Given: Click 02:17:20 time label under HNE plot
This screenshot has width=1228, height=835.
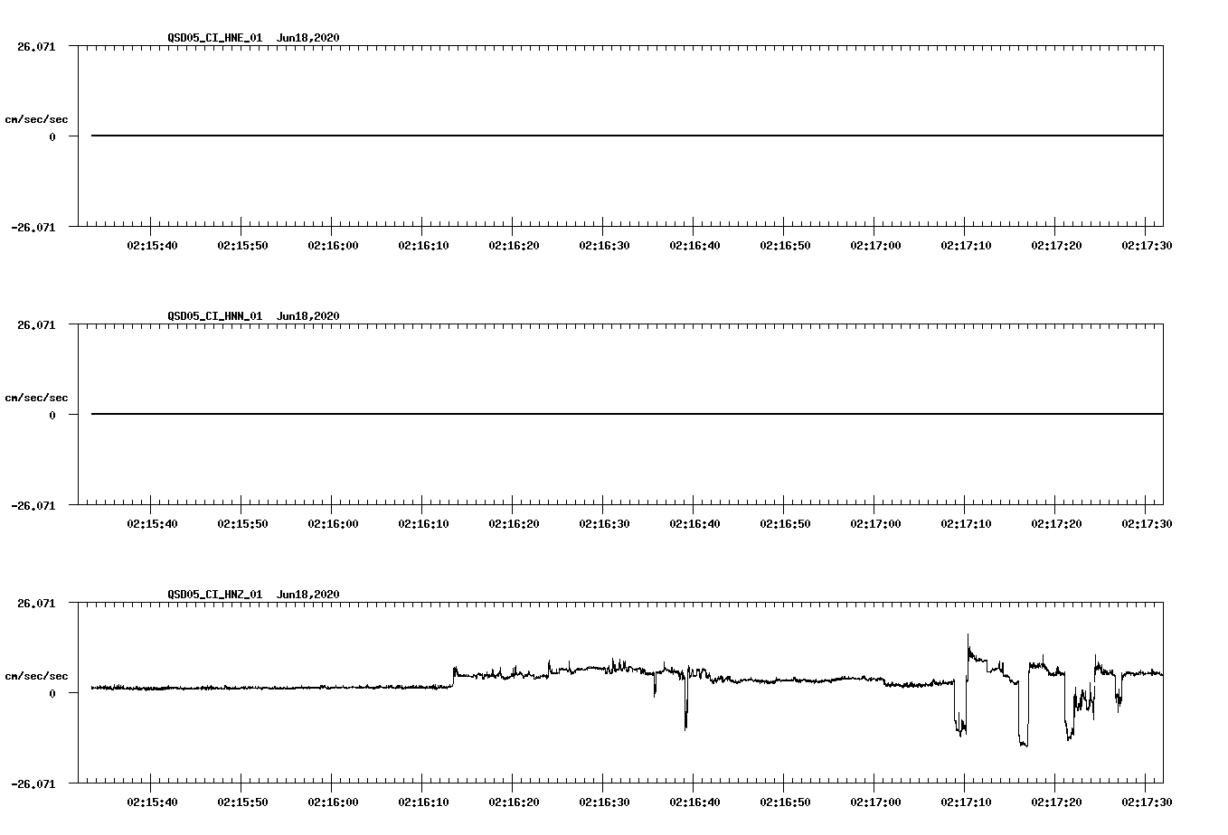Looking at the screenshot, I should 1056,246.
